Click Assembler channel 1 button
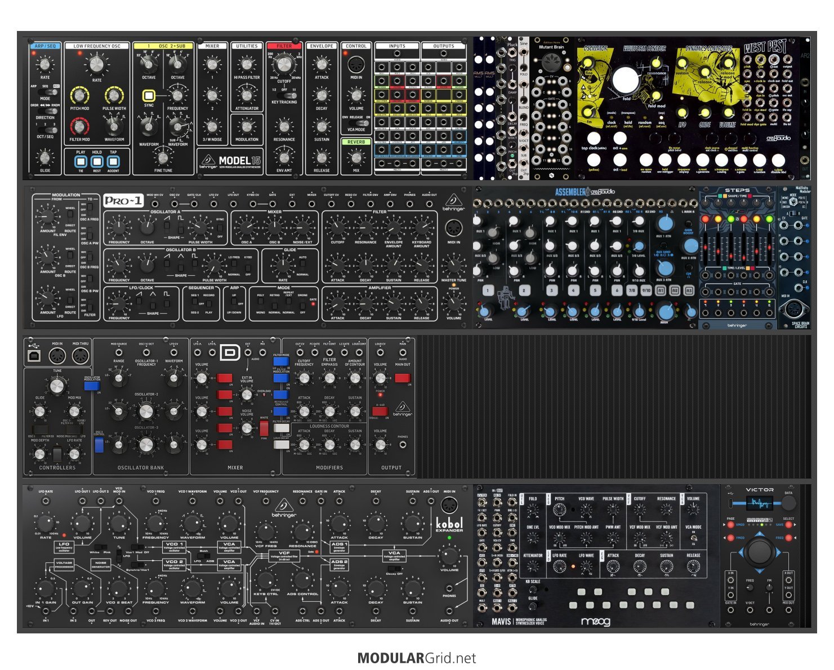The image size is (834, 670). (x=488, y=291)
